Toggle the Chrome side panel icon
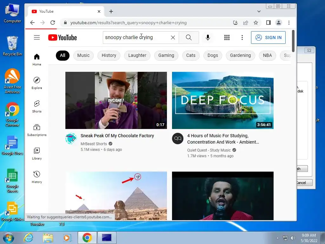The width and height of the screenshot is (325, 244). [269, 23]
